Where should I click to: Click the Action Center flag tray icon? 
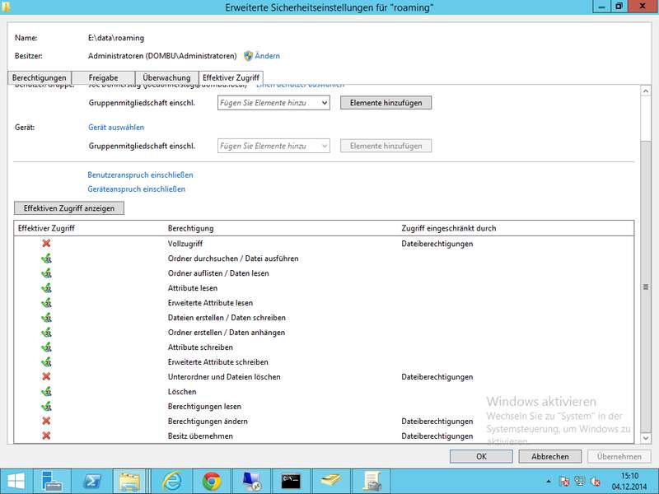[564, 482]
